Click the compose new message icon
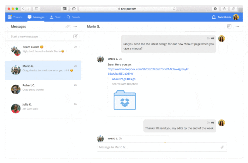Image resolution: width=248 pixels, height=163 pixels. 75,36
